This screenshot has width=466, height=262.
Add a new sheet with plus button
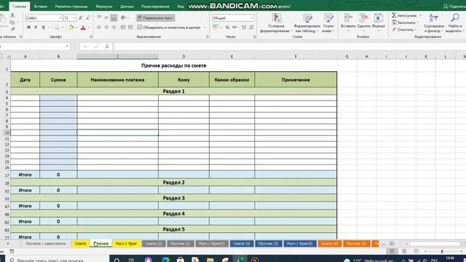pyautogui.click(x=392, y=244)
